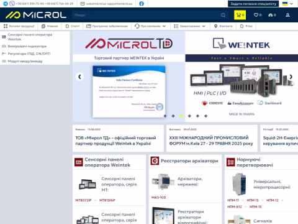Click the НПМ converter product image
The image size is (298, 224).
[239, 184]
